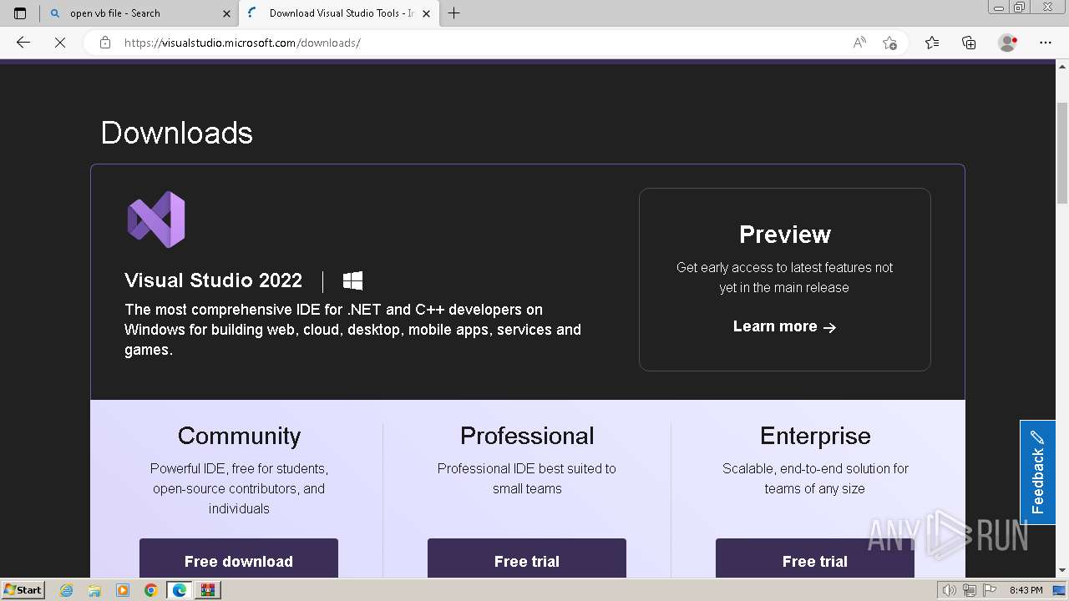Follow the Learn more link under Preview
Image resolution: width=1069 pixels, height=601 pixels.
tap(784, 326)
